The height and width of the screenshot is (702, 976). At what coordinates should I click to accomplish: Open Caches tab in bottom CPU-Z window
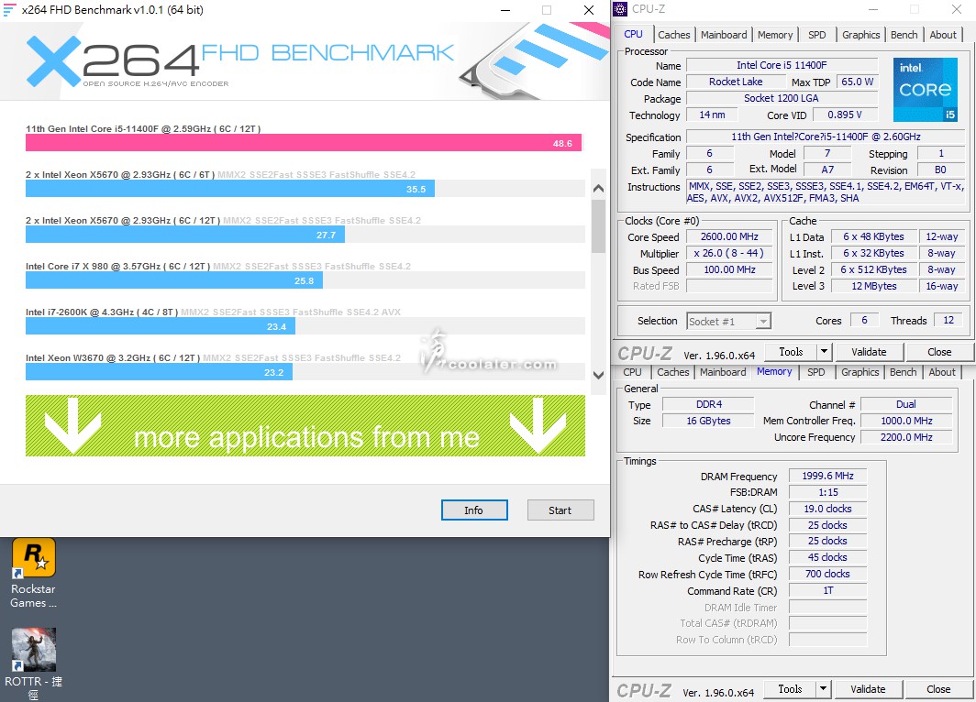pos(673,372)
